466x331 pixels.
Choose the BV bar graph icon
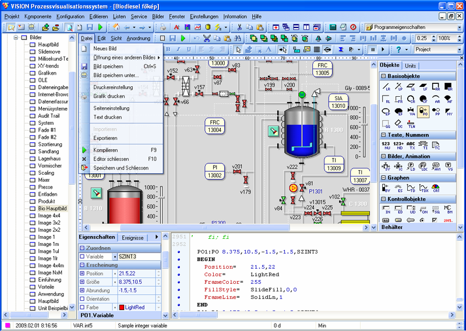386,188
